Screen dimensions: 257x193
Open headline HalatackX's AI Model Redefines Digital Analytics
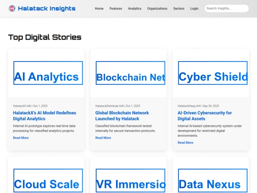pos(44,116)
